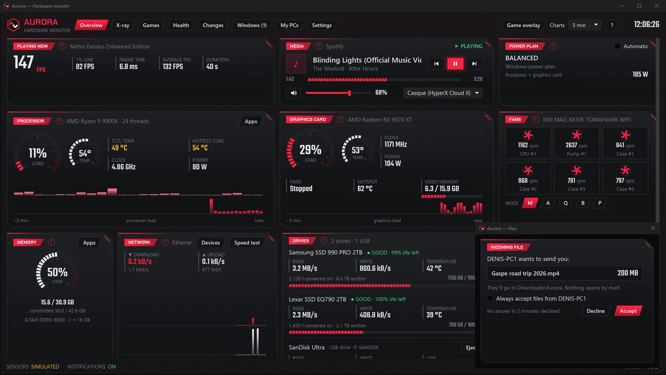Open the Health tab

tap(181, 25)
